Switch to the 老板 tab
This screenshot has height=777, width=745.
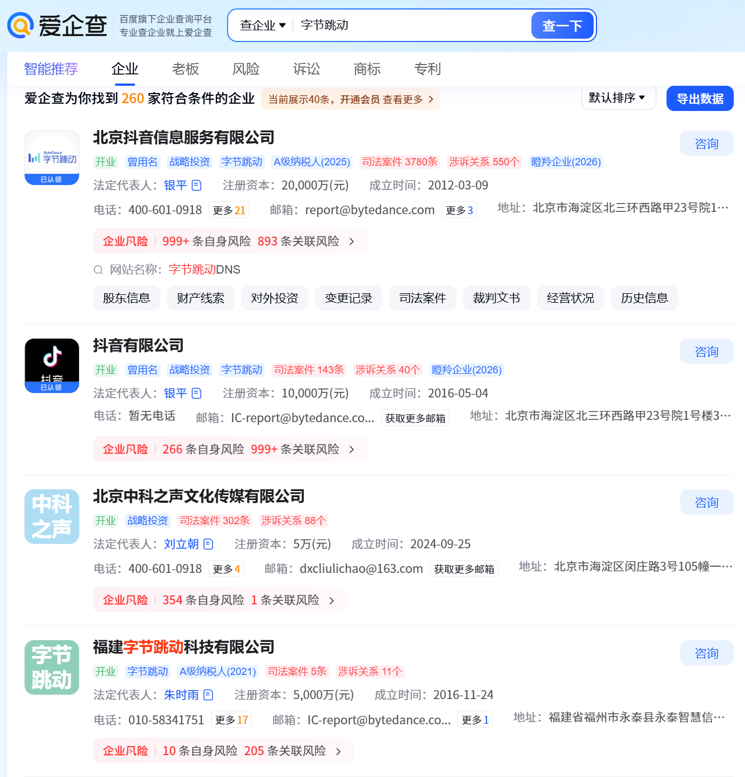point(186,69)
